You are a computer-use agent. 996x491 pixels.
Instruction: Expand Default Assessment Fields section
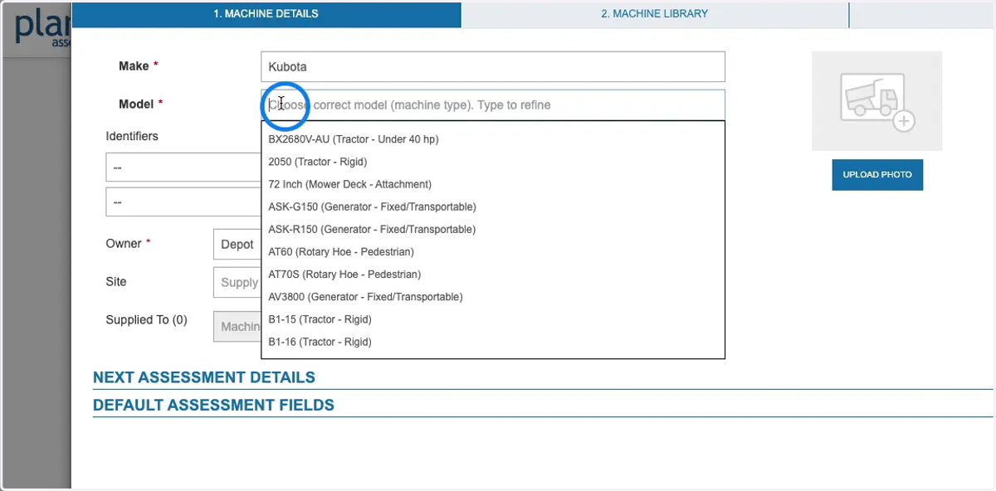tap(213, 406)
